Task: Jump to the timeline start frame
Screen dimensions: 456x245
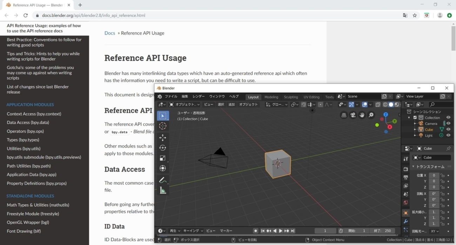Action: click(263, 231)
